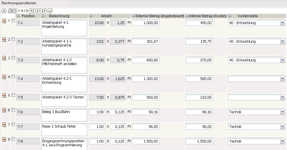
Task: Click position field 7-4
Action: tap(28, 79)
